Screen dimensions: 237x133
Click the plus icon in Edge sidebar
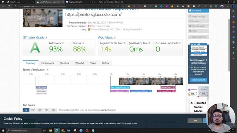234,58
